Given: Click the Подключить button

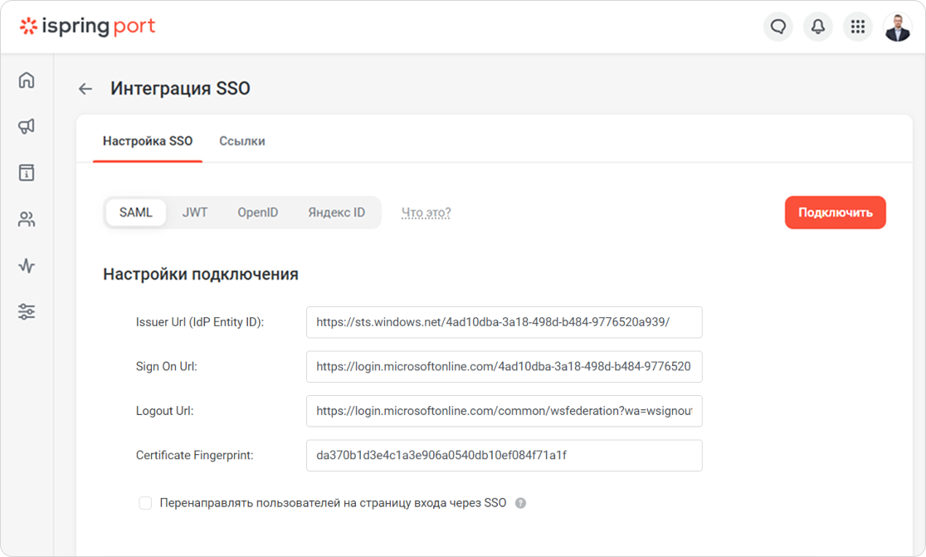Looking at the screenshot, I should (835, 213).
